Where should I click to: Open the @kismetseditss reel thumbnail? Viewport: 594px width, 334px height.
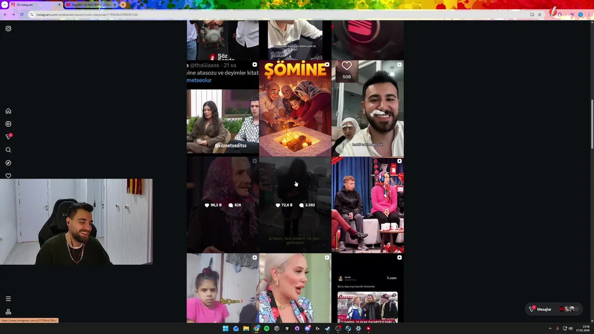pyautogui.click(x=223, y=109)
